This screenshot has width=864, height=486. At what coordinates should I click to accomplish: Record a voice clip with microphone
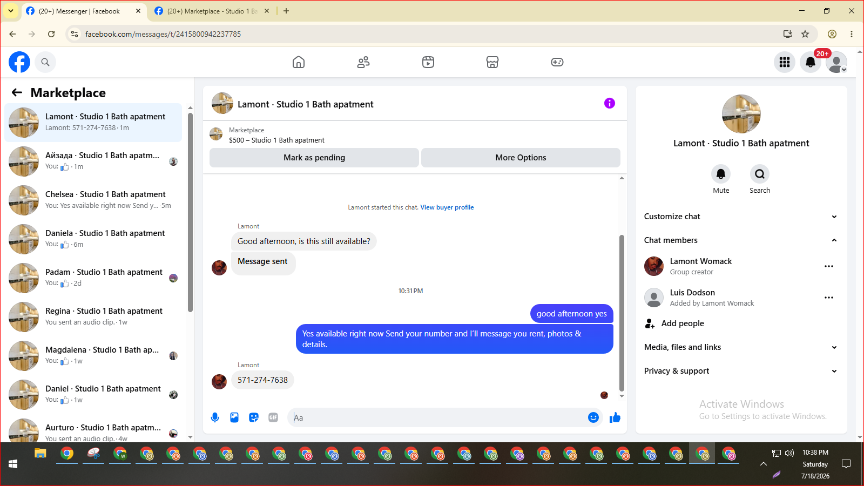tap(215, 417)
